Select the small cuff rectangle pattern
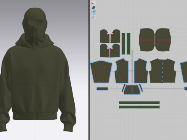Screen dimensions: 187x140 (102, 89)
